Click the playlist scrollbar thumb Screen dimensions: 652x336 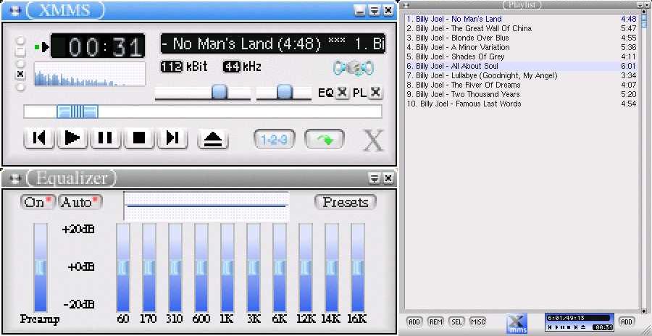click(x=645, y=20)
